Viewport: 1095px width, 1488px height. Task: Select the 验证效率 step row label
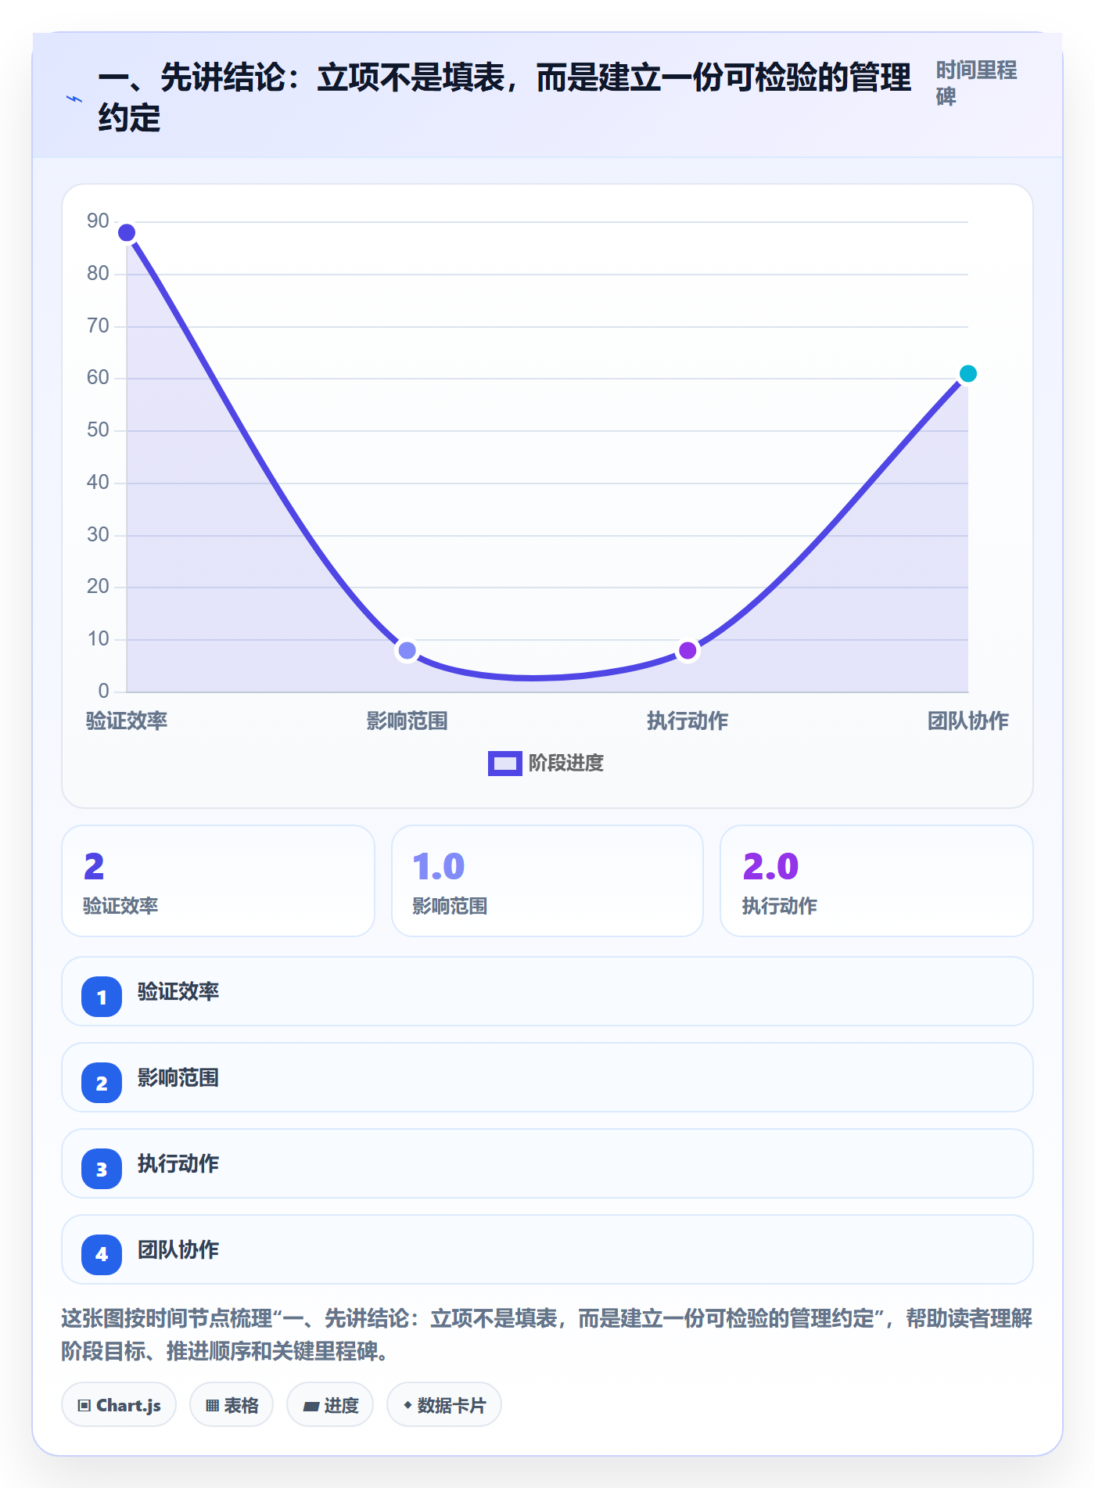(178, 991)
